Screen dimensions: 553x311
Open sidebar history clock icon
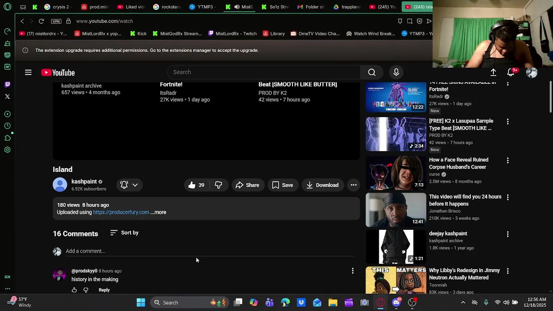pos(7,126)
